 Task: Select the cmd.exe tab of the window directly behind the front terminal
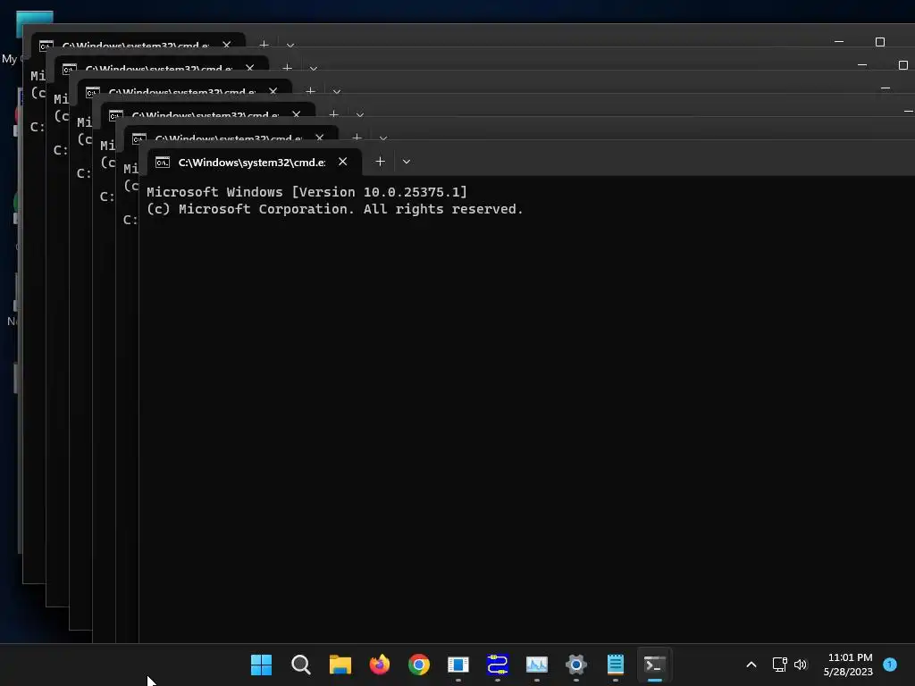coord(231,134)
